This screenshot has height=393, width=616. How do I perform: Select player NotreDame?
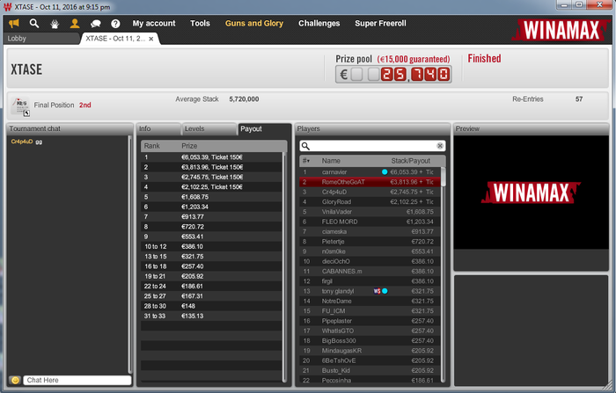pyautogui.click(x=370, y=302)
